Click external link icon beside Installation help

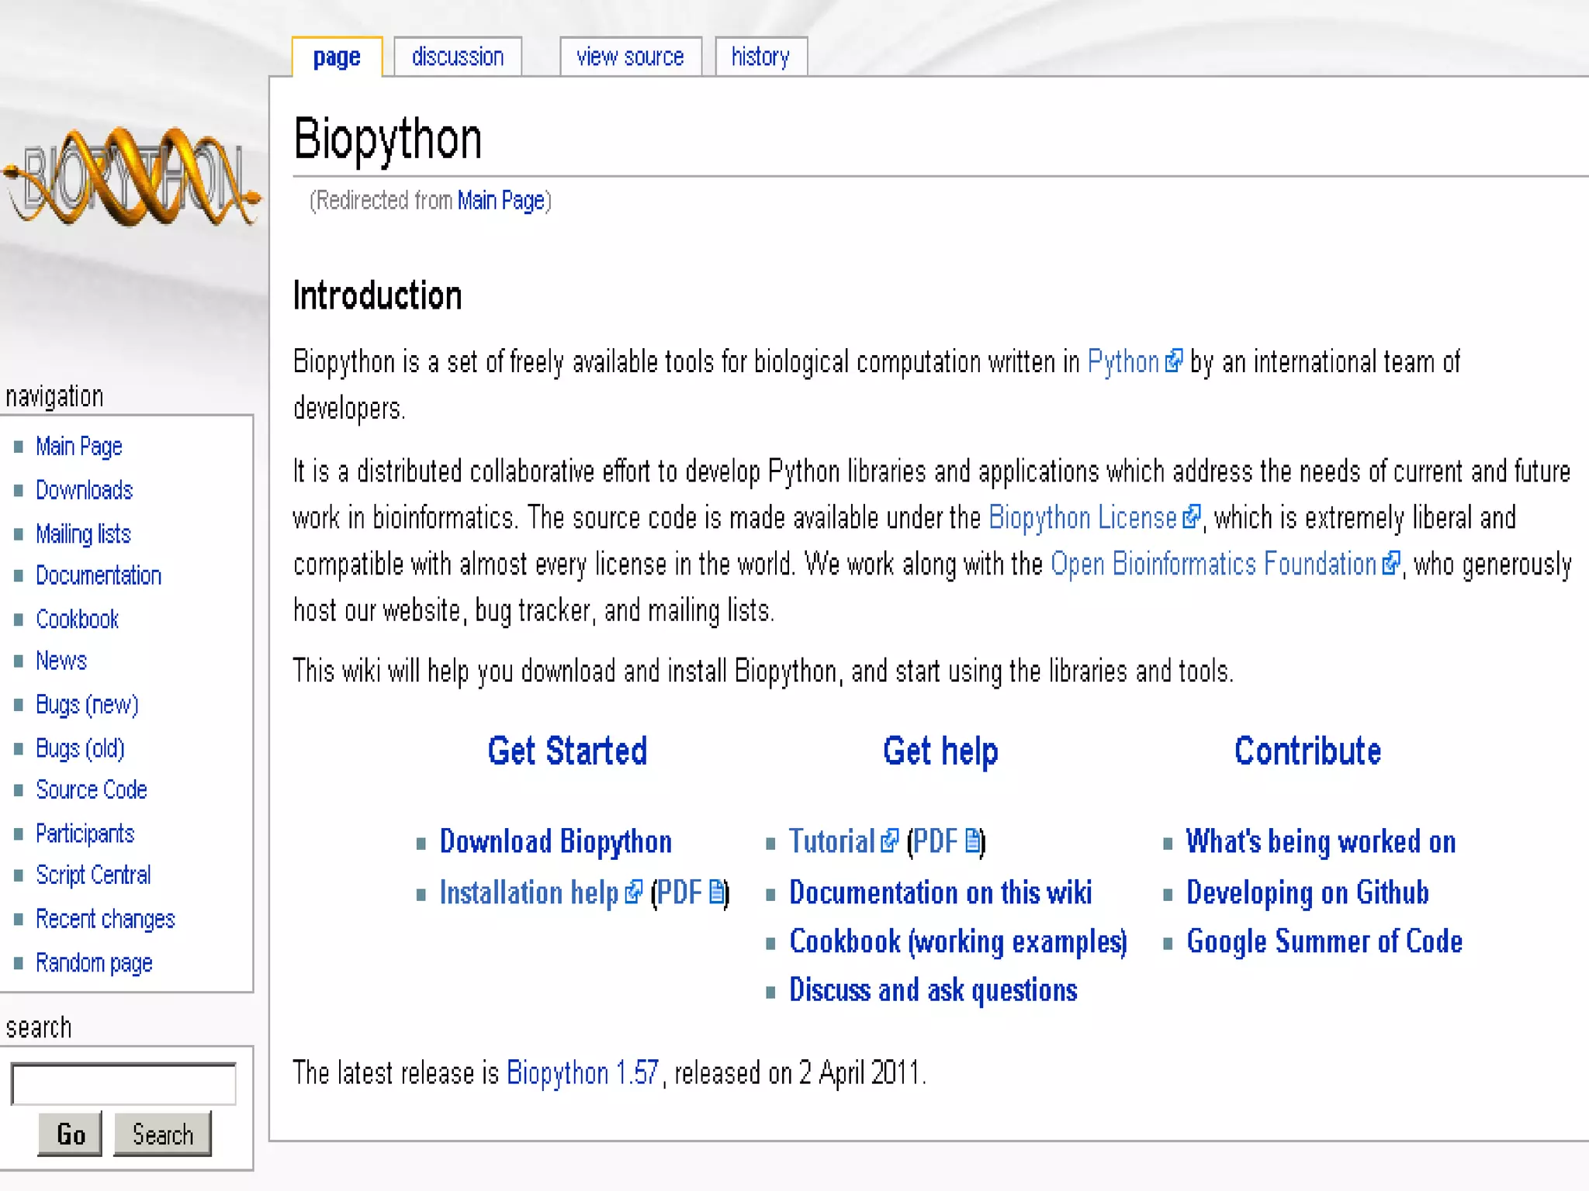pos(634,892)
